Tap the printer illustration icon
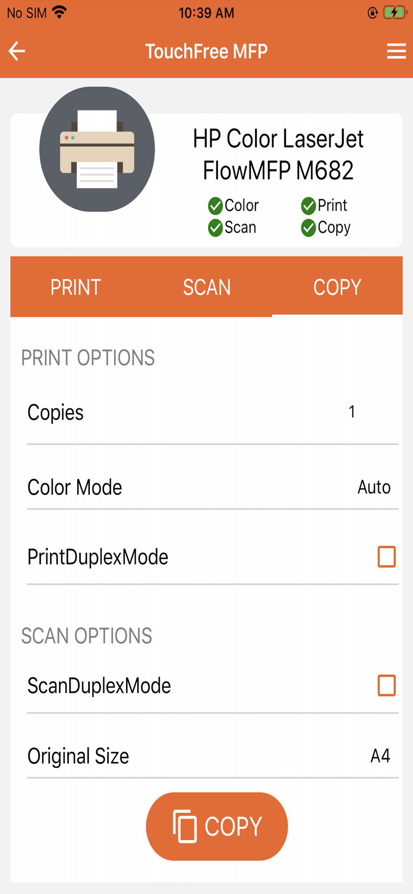413x894 pixels. [97, 149]
